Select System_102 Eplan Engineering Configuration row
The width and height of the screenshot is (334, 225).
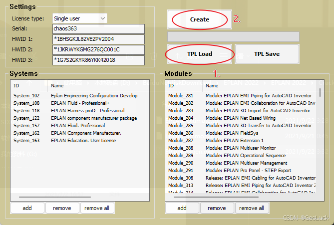tap(80, 96)
